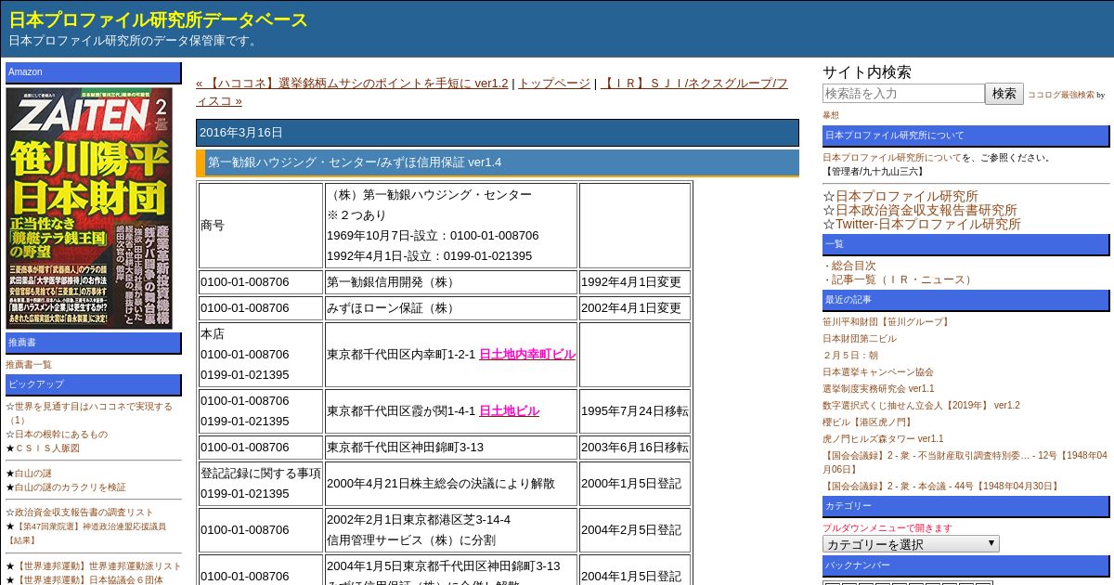Open recent article 笹川平和財団【笹川グループ】
This screenshot has width=1114, height=585.
(x=887, y=322)
